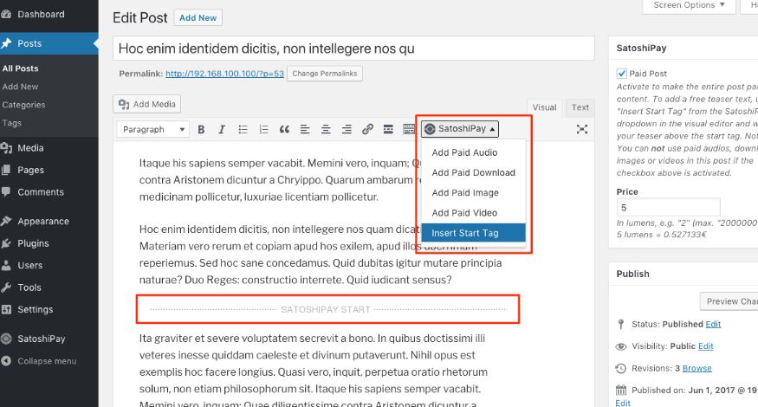Click the Change Permalinks button

pos(324,74)
